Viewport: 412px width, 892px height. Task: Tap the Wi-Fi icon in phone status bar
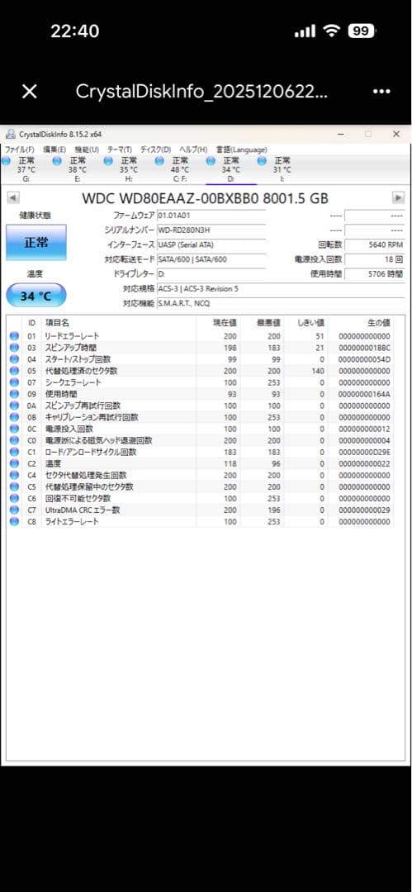[330, 31]
